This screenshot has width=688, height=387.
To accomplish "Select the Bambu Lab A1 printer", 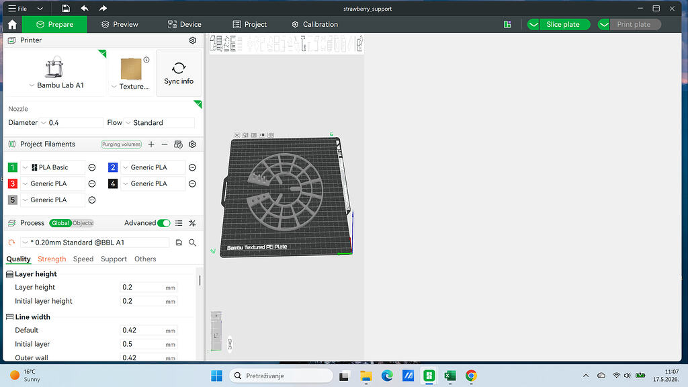I will tap(55, 73).
